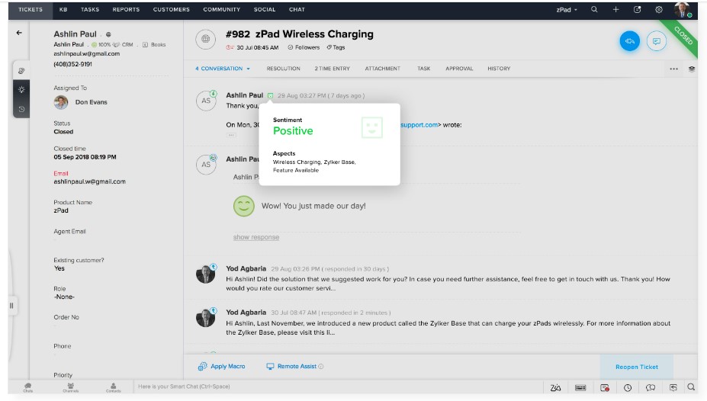Click the comment bubble button
Viewport: 707px width, 401px height.
tap(657, 41)
